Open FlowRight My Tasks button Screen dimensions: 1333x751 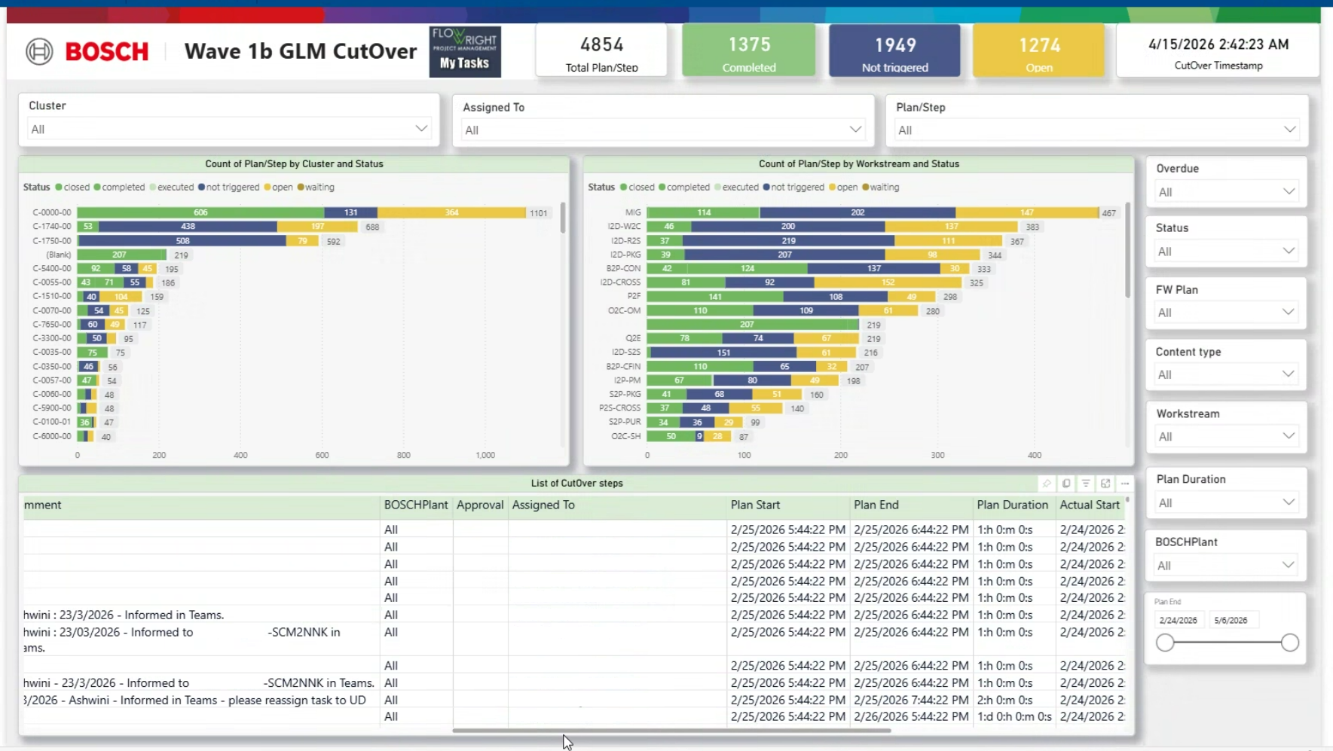click(465, 52)
